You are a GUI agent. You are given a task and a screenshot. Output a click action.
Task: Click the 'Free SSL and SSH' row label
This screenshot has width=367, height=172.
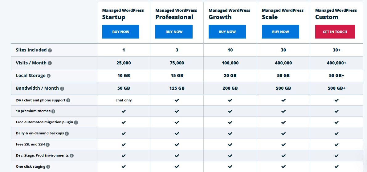click(x=30, y=144)
